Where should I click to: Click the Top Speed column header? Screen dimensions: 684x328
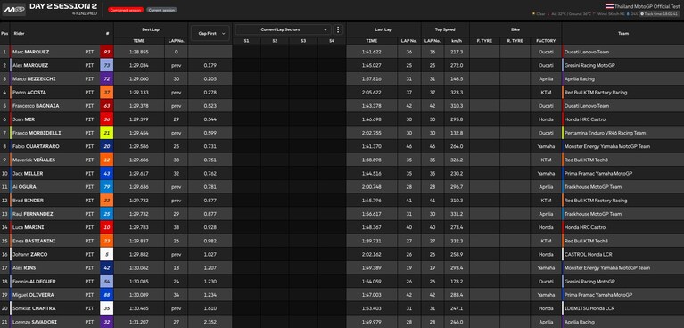445,29
